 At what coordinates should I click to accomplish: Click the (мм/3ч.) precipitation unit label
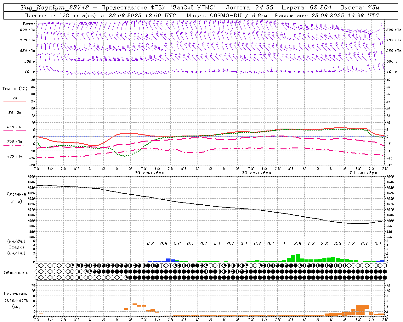point(16,241)
